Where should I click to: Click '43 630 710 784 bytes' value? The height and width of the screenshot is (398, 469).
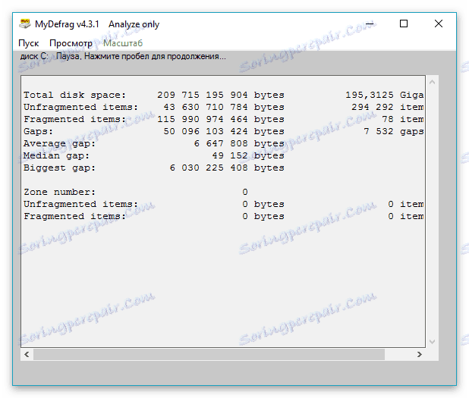pos(224,107)
